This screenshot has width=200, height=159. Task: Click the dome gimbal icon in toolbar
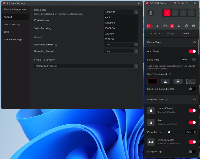click(x=186, y=26)
